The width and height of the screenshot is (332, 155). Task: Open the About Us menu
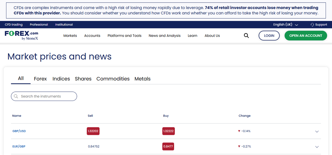(x=212, y=36)
